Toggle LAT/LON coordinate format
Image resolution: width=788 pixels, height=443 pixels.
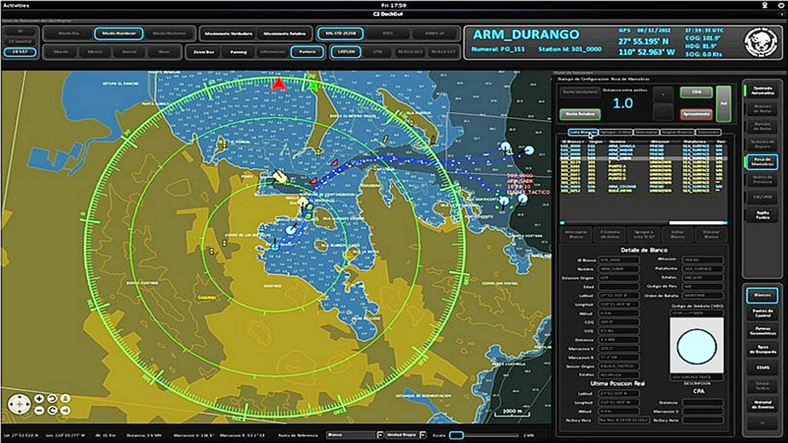346,52
